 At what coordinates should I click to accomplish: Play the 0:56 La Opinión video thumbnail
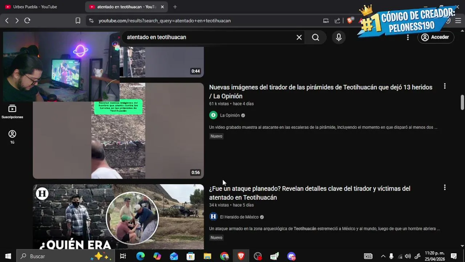118,131
